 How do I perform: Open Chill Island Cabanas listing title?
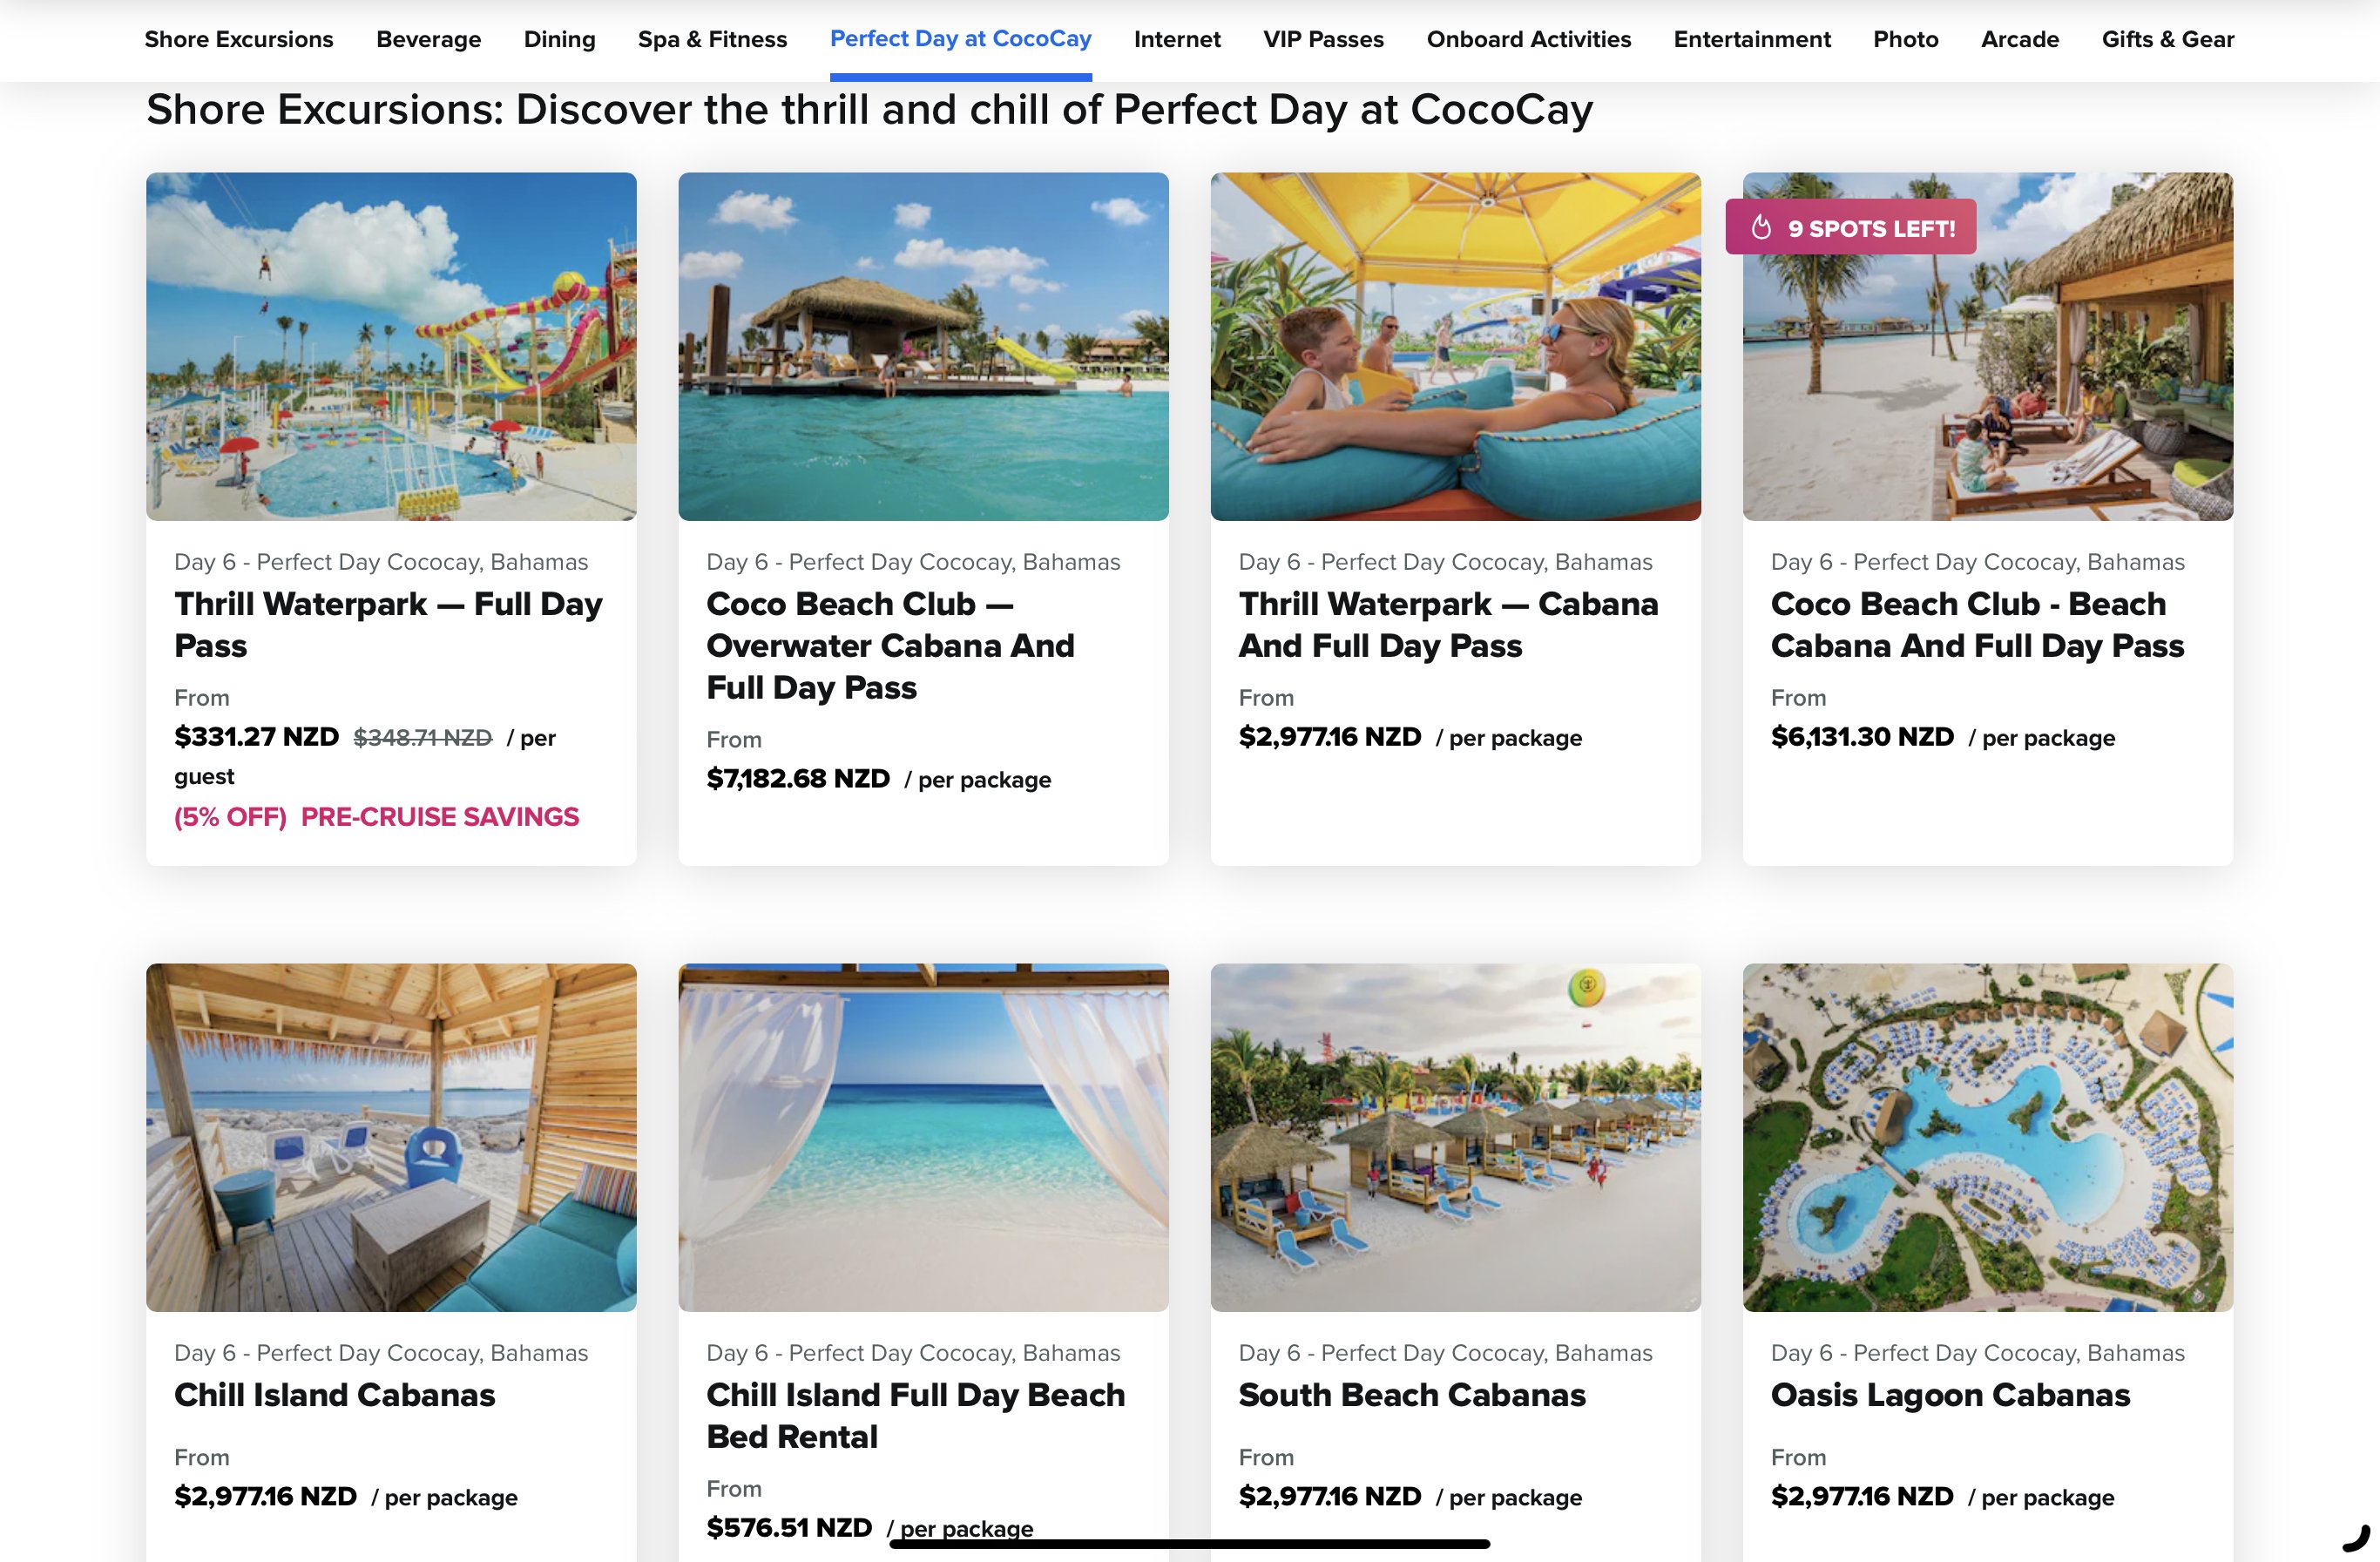click(334, 1395)
